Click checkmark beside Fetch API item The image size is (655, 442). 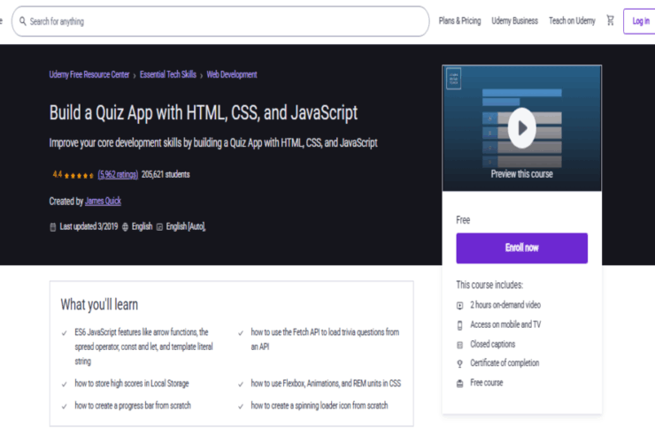241,333
